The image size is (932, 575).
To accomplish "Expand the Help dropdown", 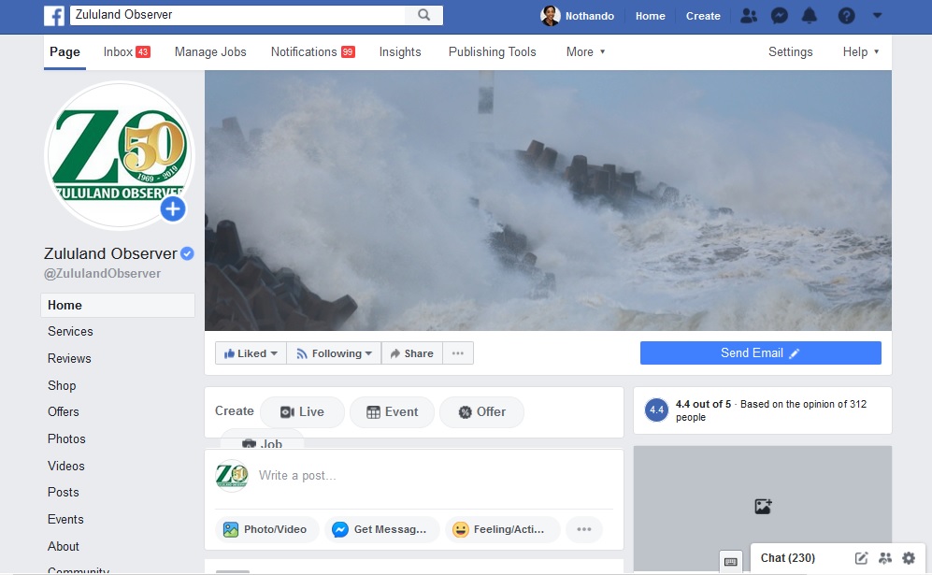I will (860, 52).
